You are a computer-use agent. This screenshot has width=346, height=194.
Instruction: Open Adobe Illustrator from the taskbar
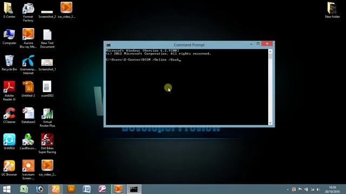coord(71,189)
